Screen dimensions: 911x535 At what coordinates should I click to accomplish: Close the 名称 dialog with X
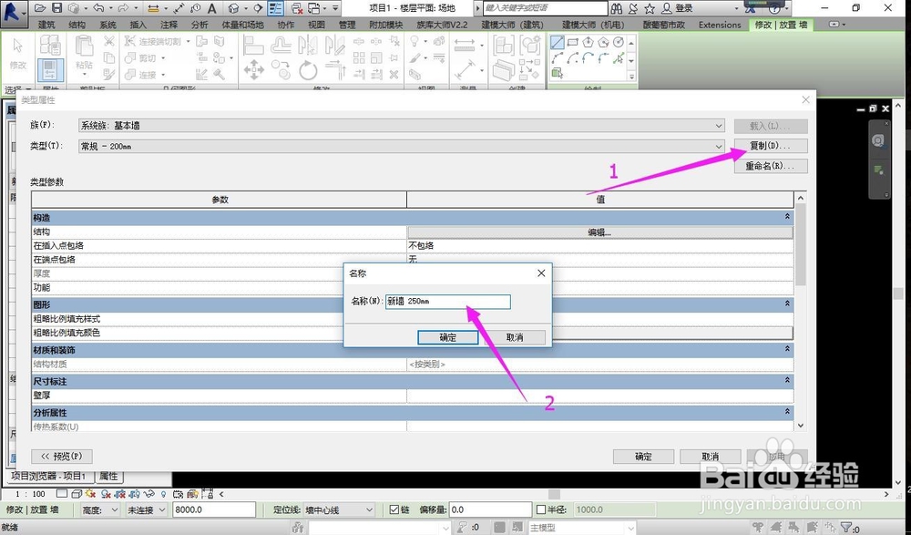(541, 273)
